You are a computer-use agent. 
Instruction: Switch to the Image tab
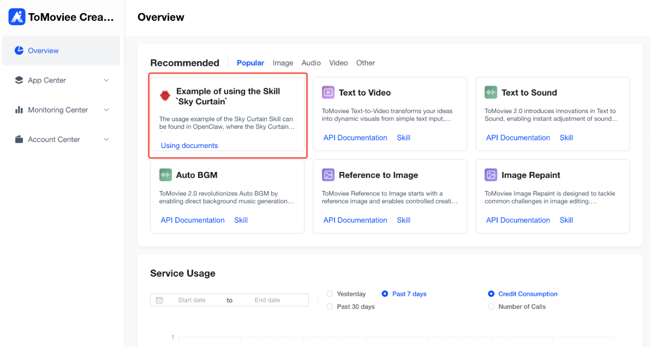click(x=283, y=63)
